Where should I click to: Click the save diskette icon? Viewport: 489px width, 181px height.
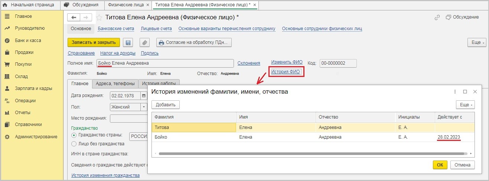[x=128, y=43]
